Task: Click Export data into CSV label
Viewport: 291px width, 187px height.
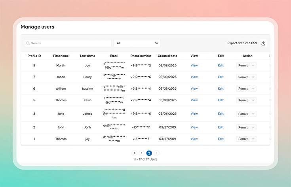Action: click(242, 43)
